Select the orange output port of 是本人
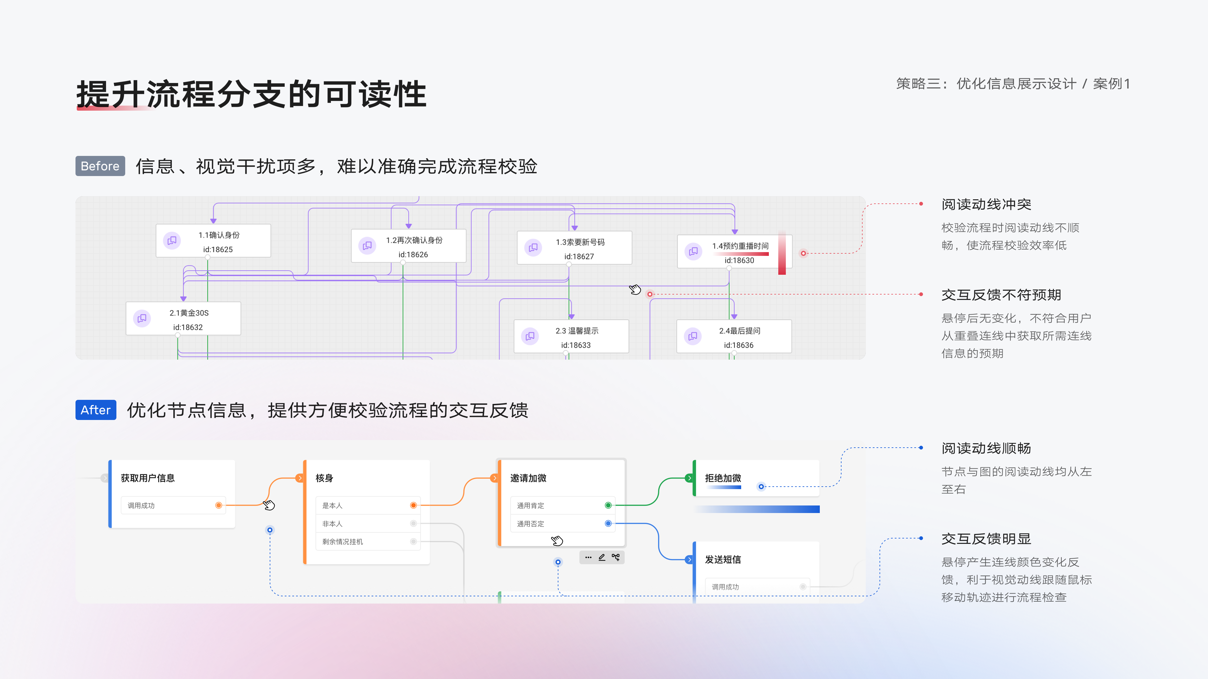This screenshot has height=679, width=1208. point(413,505)
